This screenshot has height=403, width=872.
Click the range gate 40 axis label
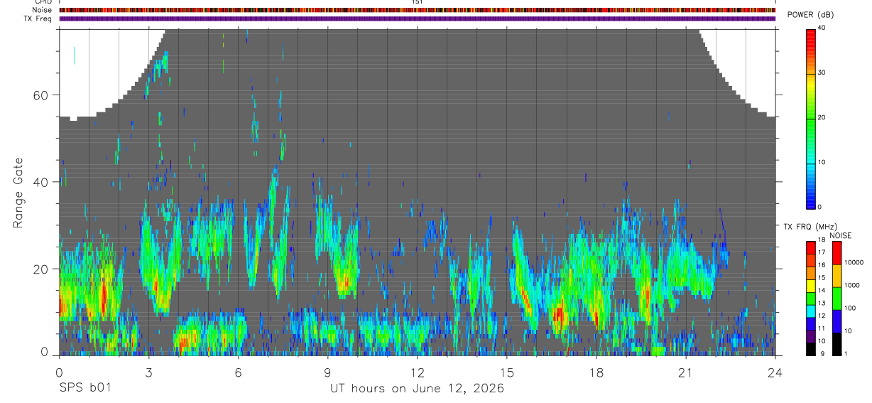pos(41,182)
